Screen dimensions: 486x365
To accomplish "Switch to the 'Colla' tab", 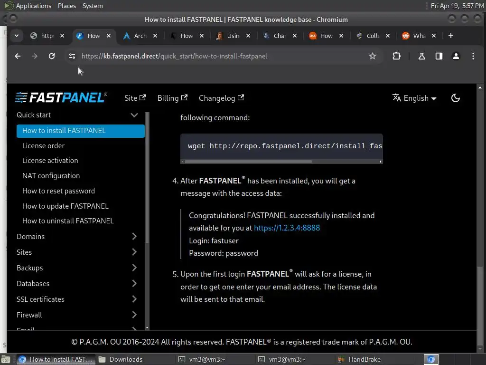I will click(368, 36).
